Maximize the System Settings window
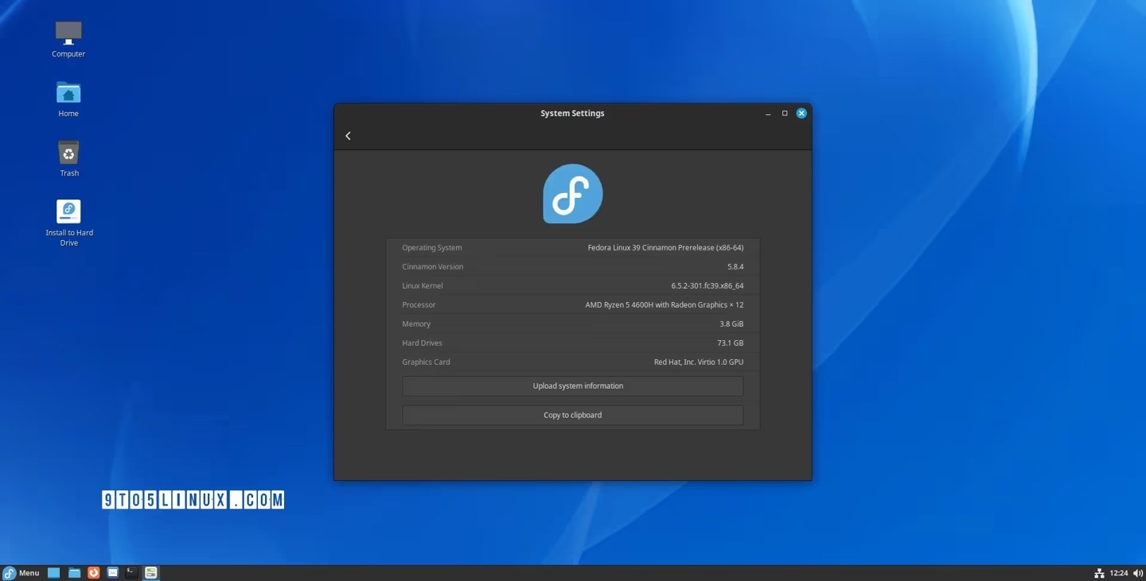 [x=785, y=114]
